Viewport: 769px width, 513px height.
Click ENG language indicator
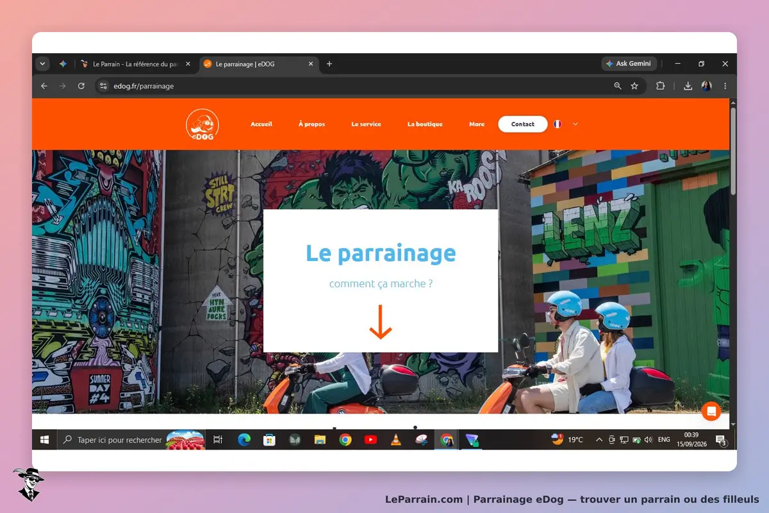664,440
